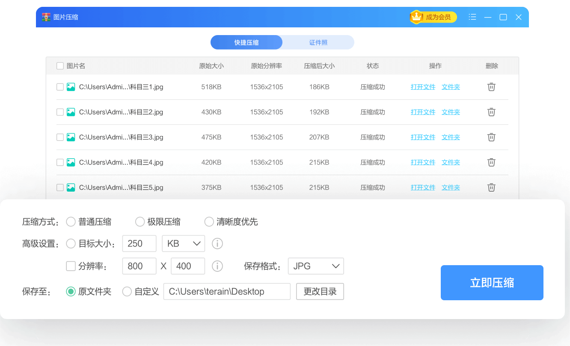
Task: Delete the 科目三4.jpg row with trash icon
Action: [x=492, y=163]
